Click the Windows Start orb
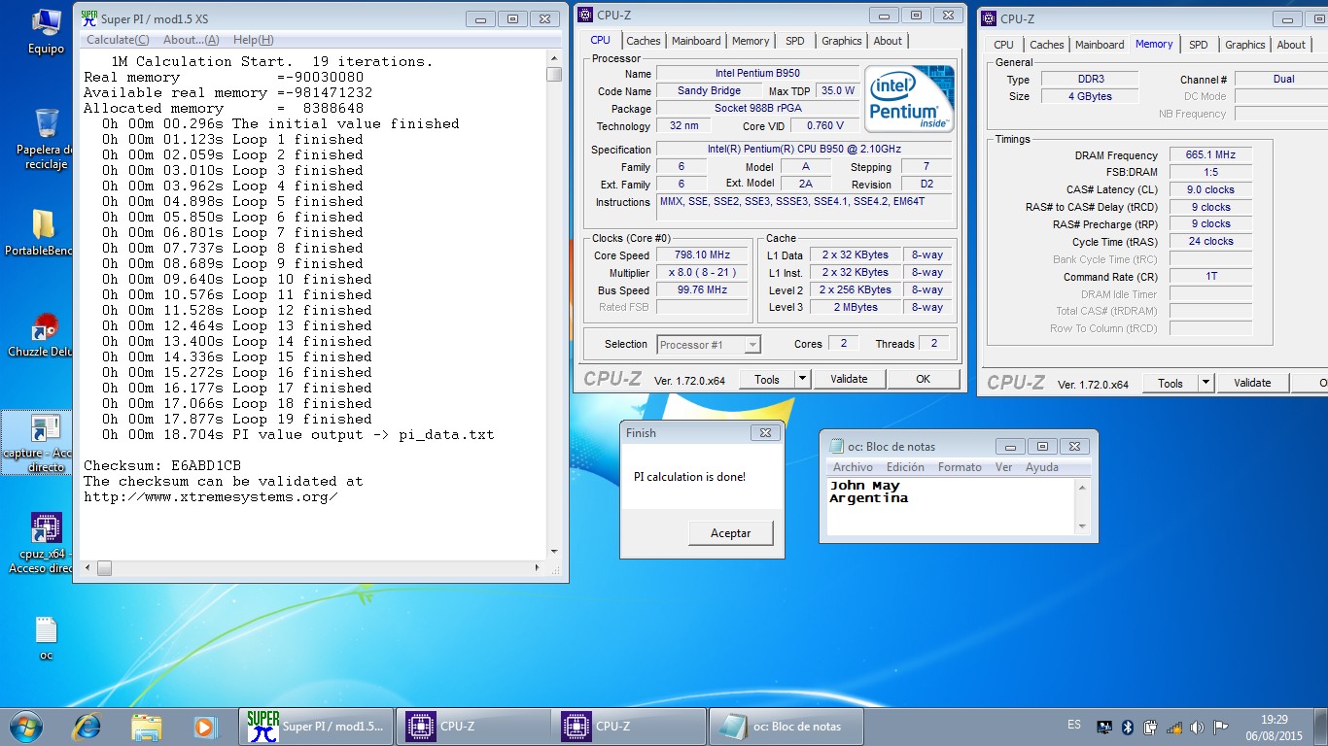 [x=25, y=726]
